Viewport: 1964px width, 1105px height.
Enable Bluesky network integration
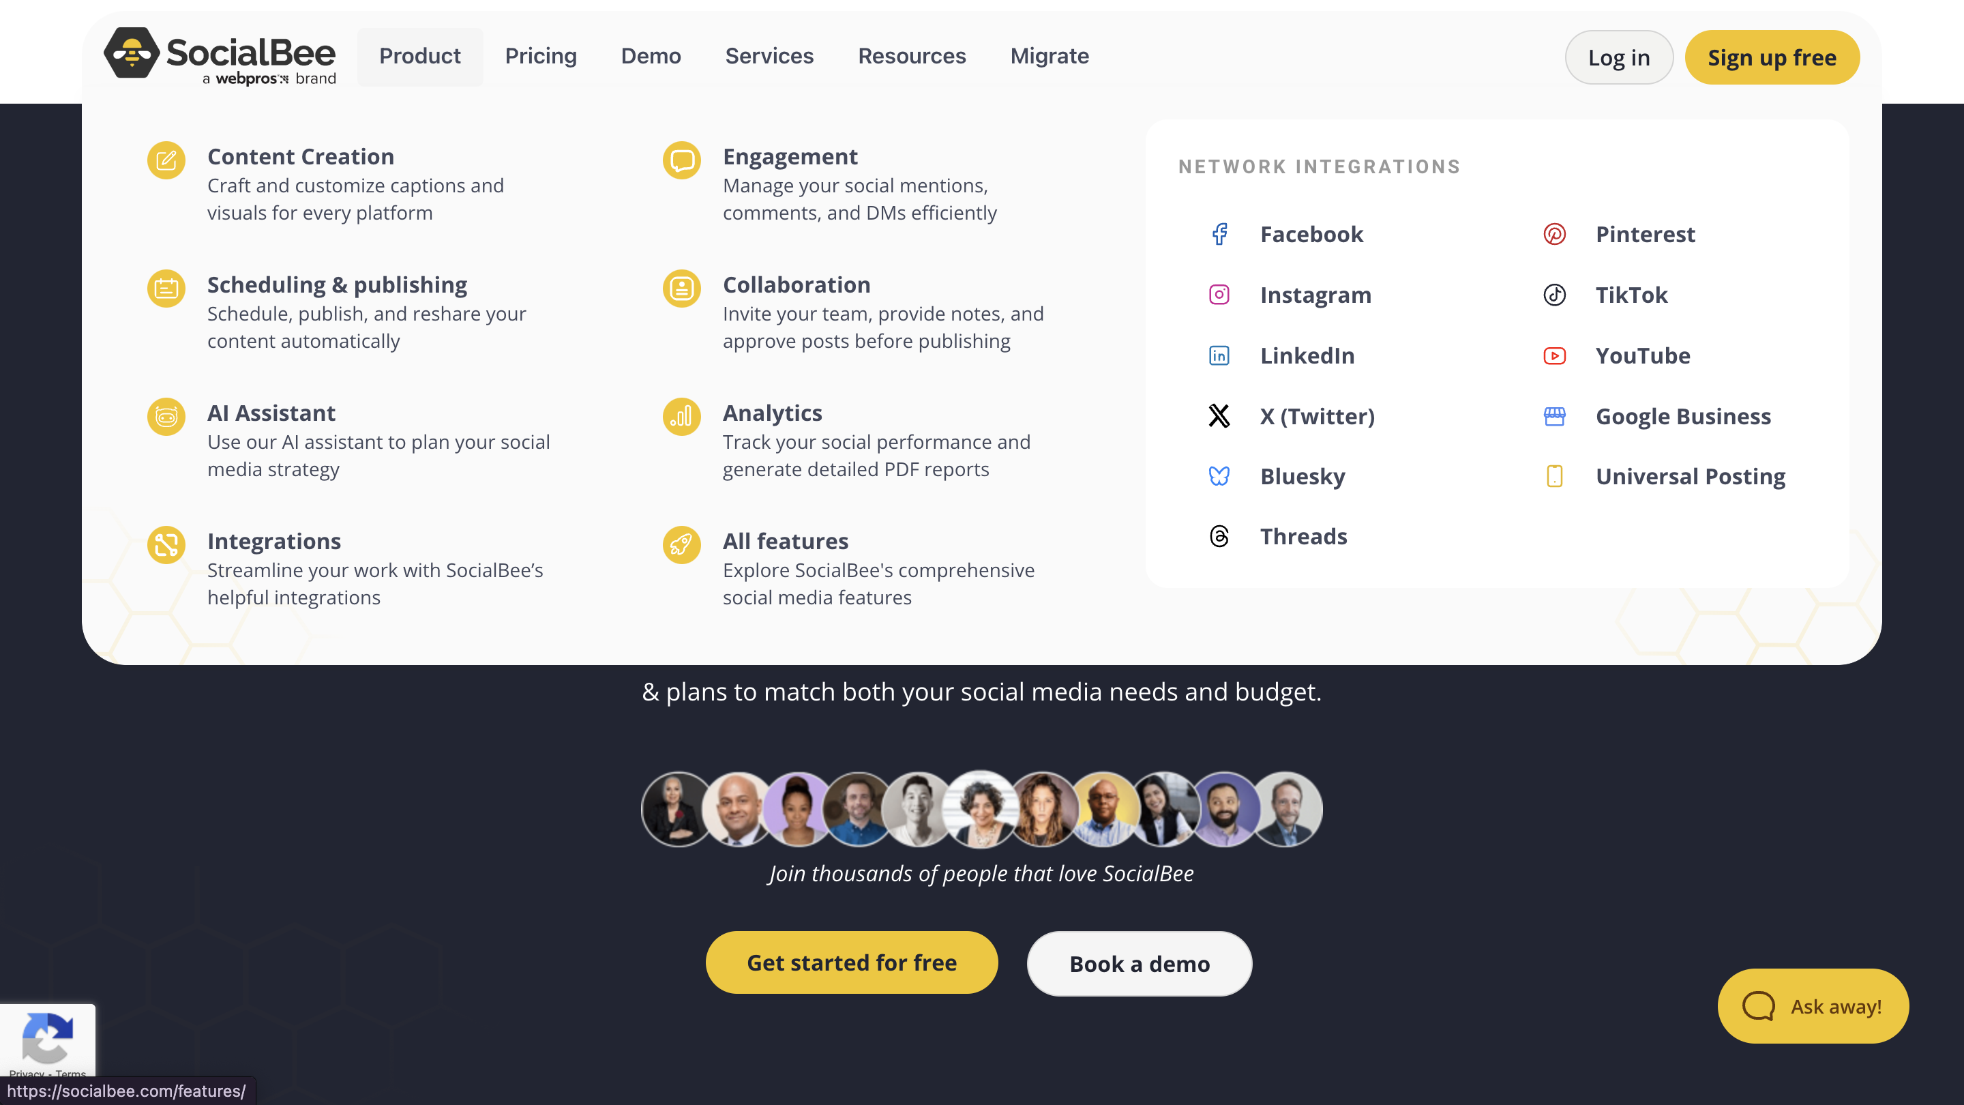click(x=1303, y=475)
